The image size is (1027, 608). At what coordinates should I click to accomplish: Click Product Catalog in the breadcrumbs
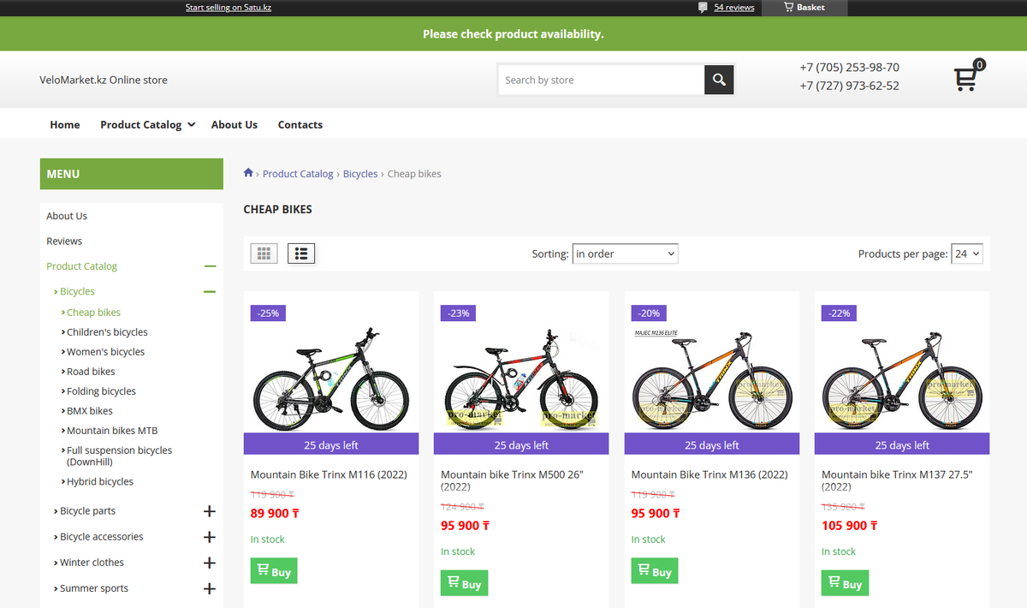coord(298,173)
